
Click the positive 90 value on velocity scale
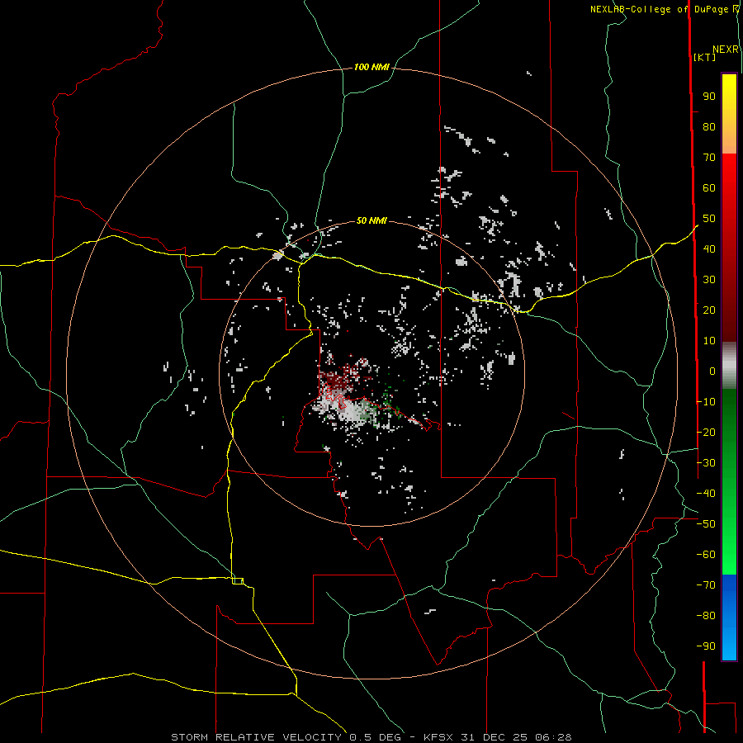709,97
